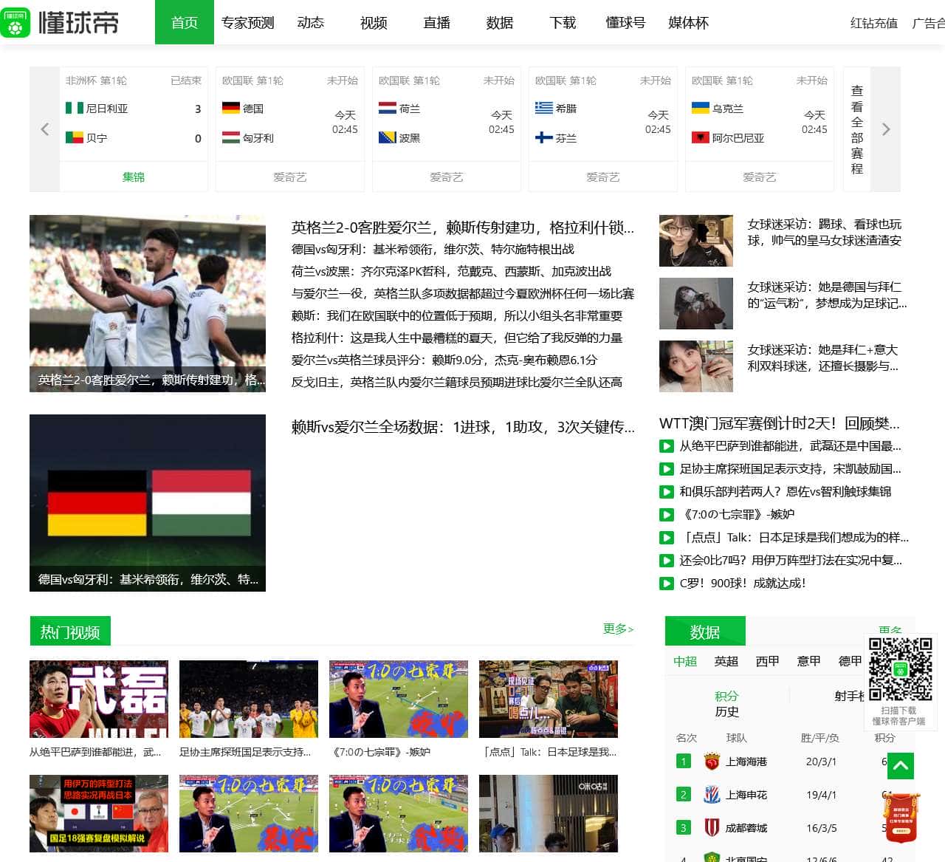This screenshot has height=862, width=945.
Task: Click the 上海海港 team crest
Action: [712, 762]
